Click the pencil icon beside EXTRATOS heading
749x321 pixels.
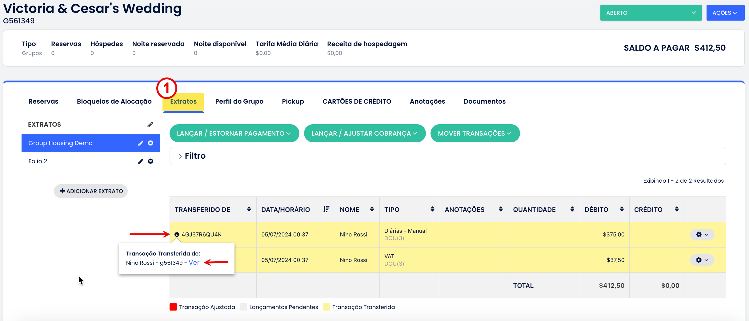click(x=150, y=125)
